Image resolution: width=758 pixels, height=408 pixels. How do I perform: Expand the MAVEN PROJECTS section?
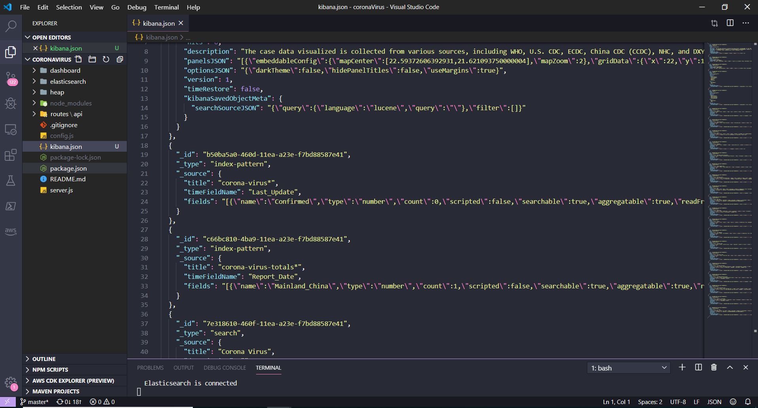click(75, 391)
